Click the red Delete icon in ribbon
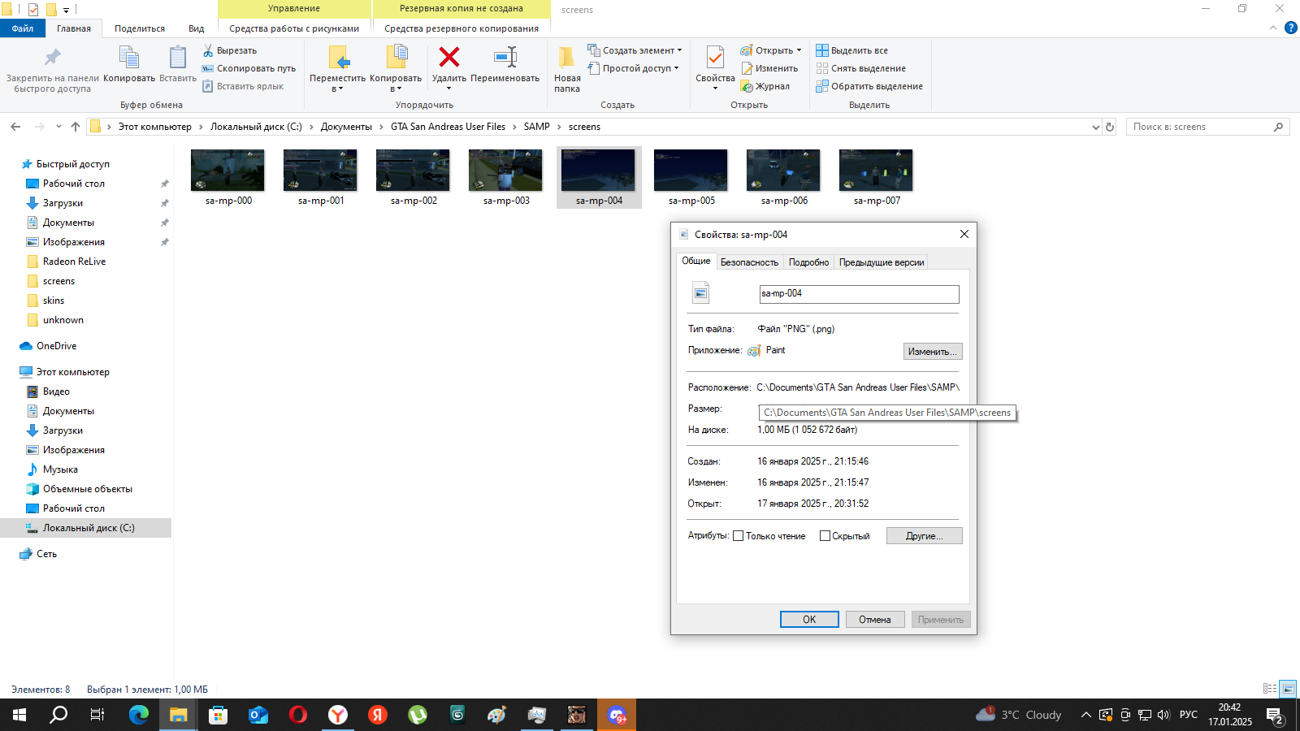 pos(448,58)
